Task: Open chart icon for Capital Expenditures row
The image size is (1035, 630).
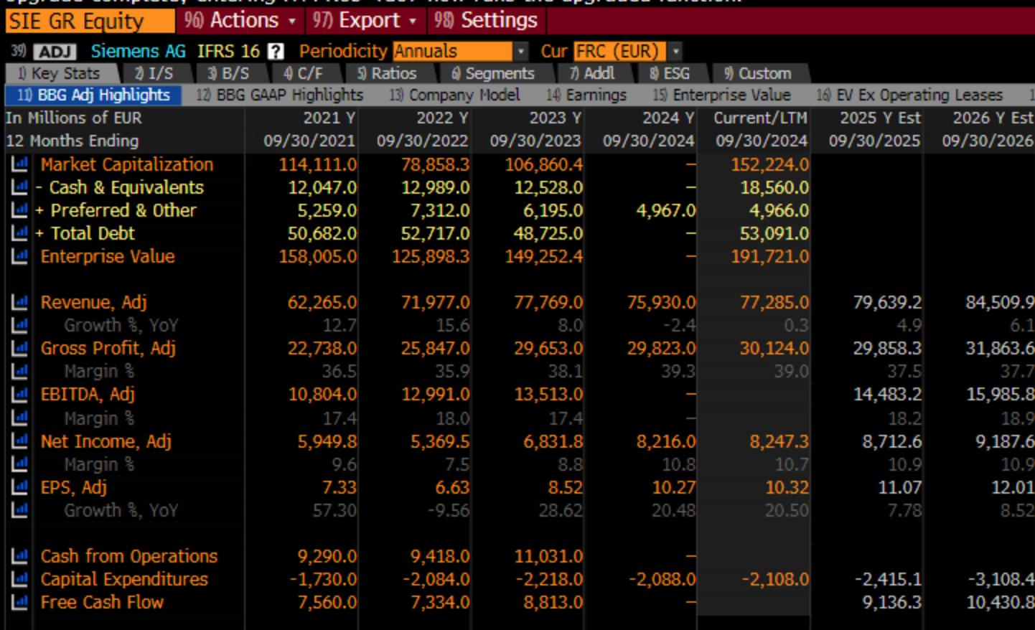Action: (19, 579)
